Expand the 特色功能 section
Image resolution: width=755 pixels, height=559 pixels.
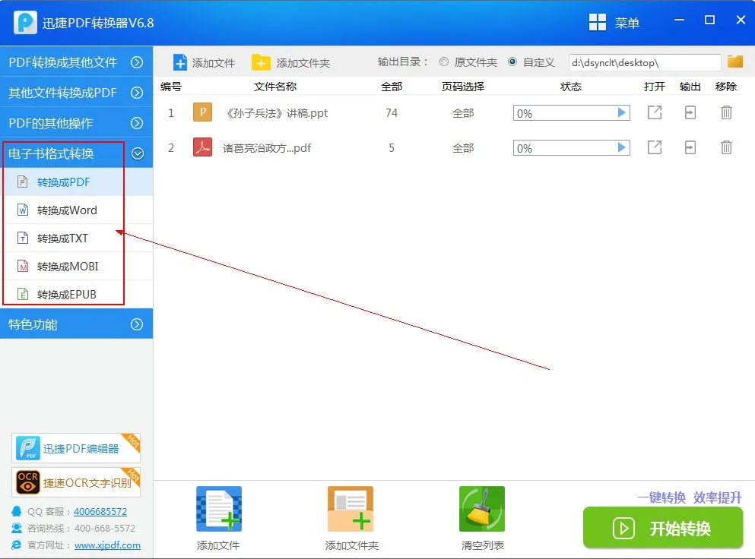pyautogui.click(x=76, y=324)
